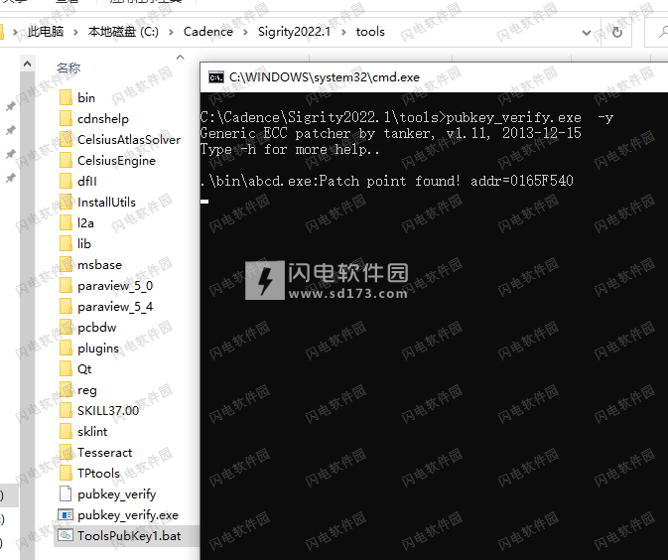
Task: Go to Sigrity2022.1 in address bar
Action: [x=295, y=32]
